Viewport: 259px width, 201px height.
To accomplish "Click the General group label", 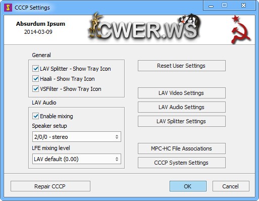I will point(41,55).
